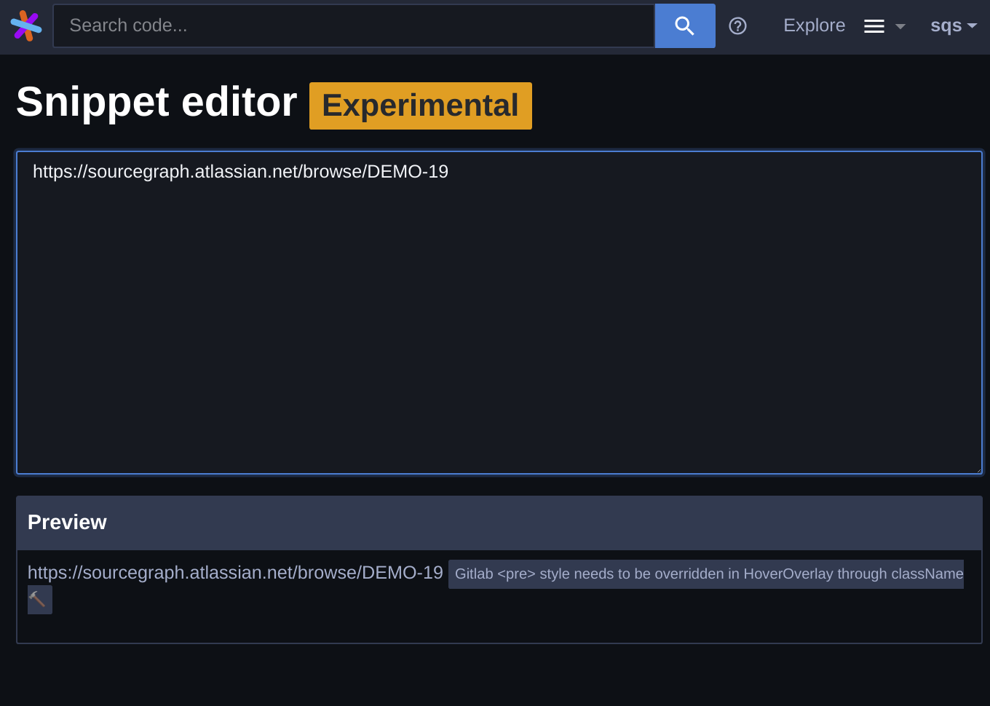This screenshot has width=990, height=706.
Task: Click the Gitlab pre style issue title
Action: coord(709,574)
